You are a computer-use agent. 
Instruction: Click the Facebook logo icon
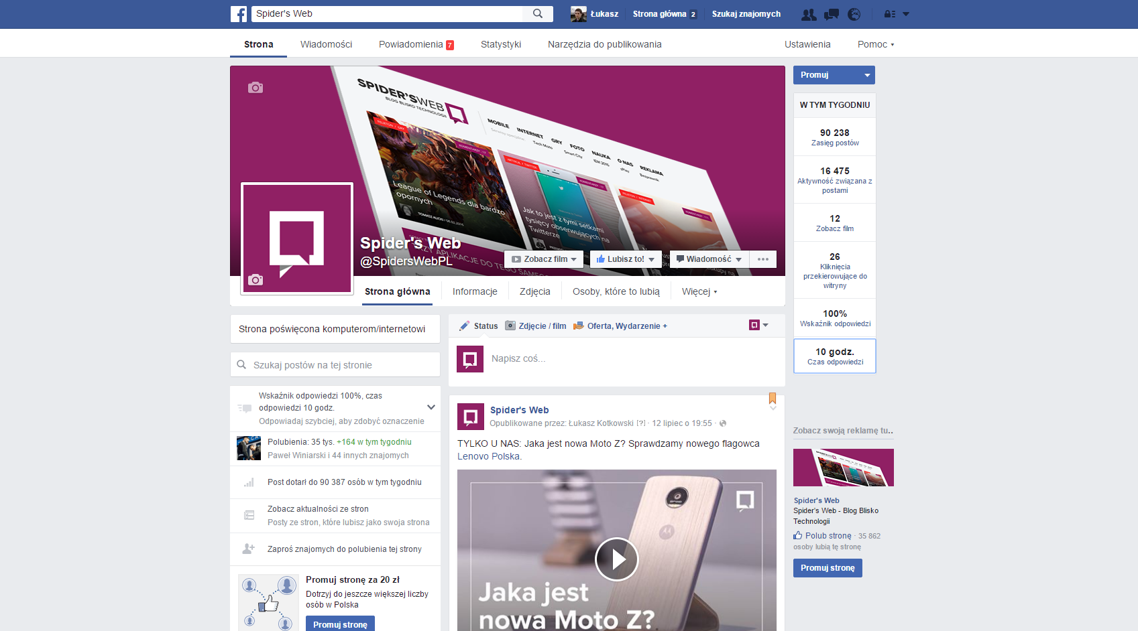pos(239,14)
